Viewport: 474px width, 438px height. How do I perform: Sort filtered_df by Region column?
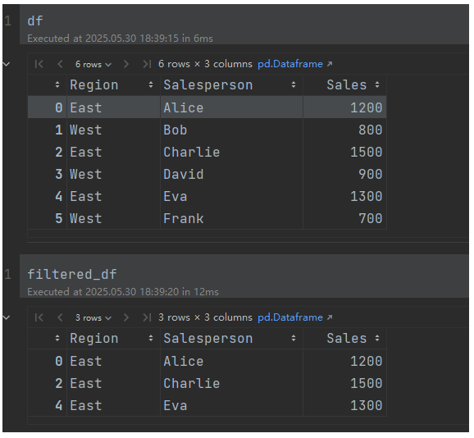pos(151,339)
